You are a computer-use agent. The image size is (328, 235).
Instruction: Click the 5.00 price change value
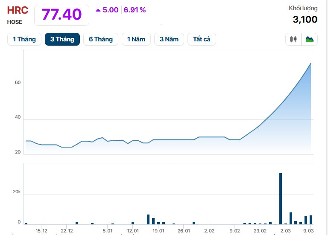coord(111,10)
